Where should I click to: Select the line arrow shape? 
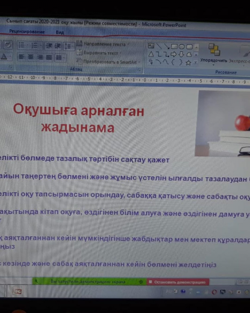(167, 46)
